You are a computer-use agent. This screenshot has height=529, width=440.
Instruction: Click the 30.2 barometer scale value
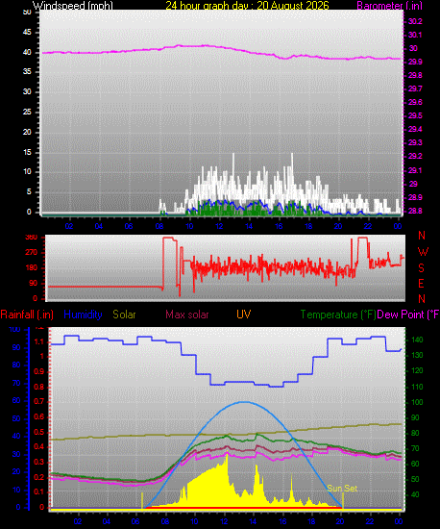click(415, 21)
